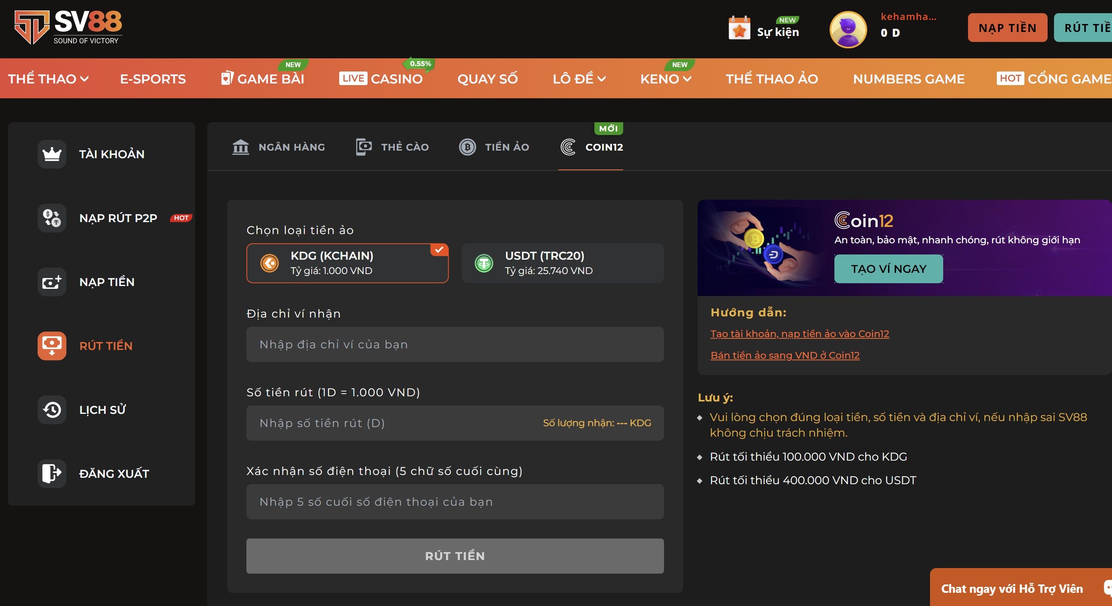Click Tạo Ví Ngay button
This screenshot has width=1112, height=606.
point(888,268)
